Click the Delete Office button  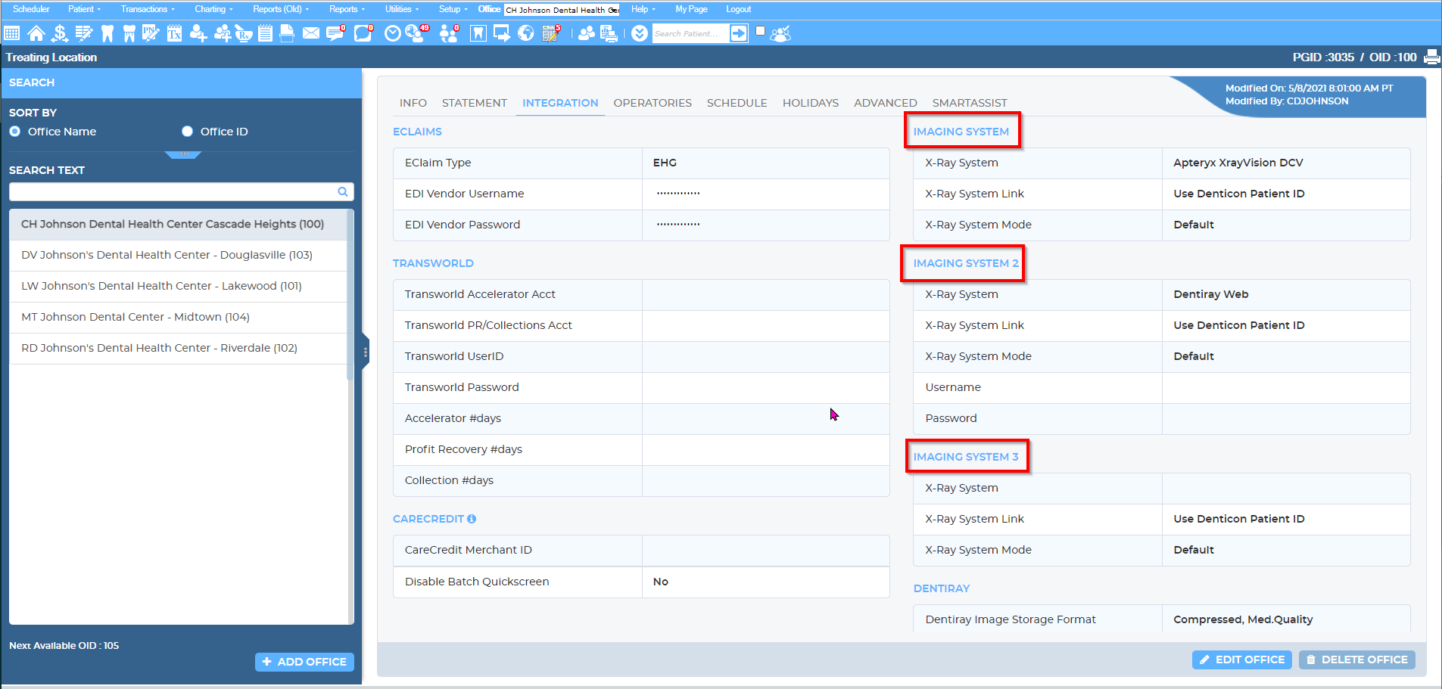pyautogui.click(x=1357, y=660)
